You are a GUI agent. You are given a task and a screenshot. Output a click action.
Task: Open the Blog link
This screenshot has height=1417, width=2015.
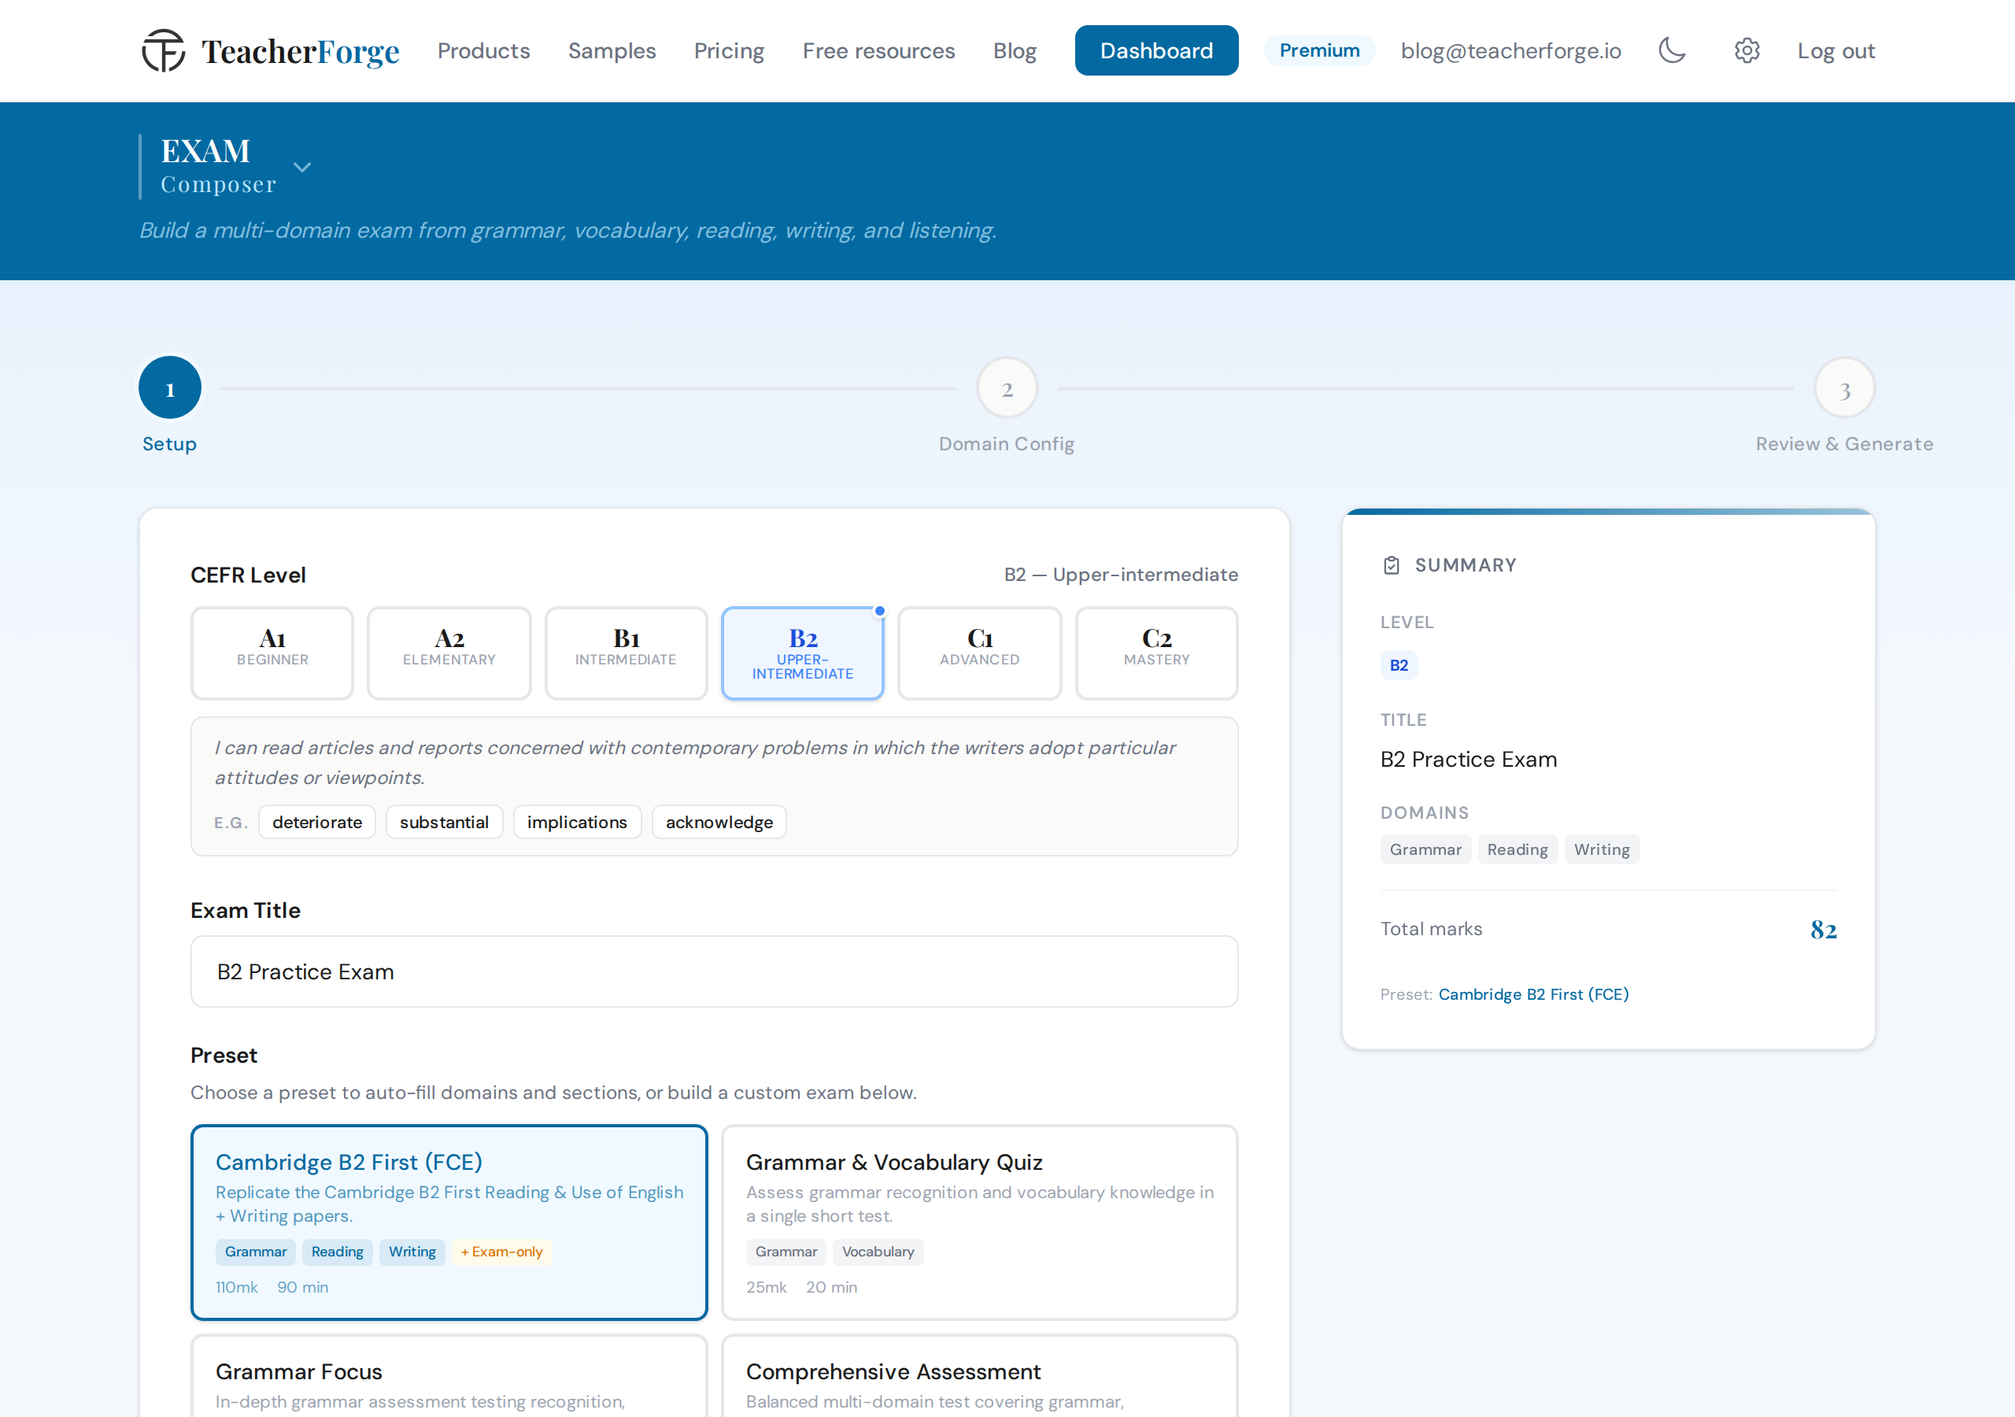(1015, 51)
